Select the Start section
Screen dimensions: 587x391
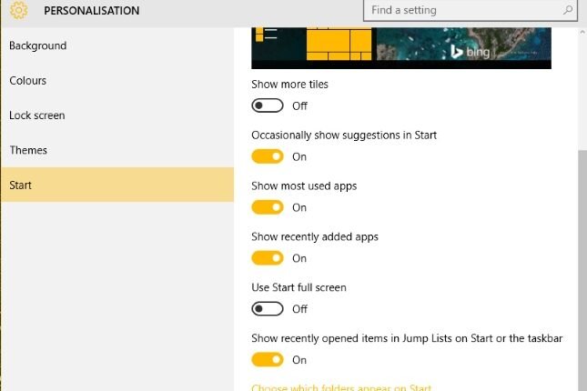point(117,185)
